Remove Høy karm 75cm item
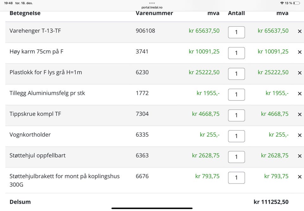 (x=300, y=52)
